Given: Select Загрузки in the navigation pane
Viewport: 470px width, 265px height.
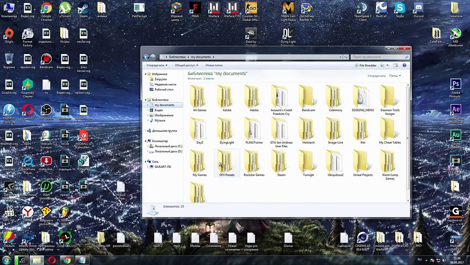Looking at the screenshot, I should (x=160, y=79).
